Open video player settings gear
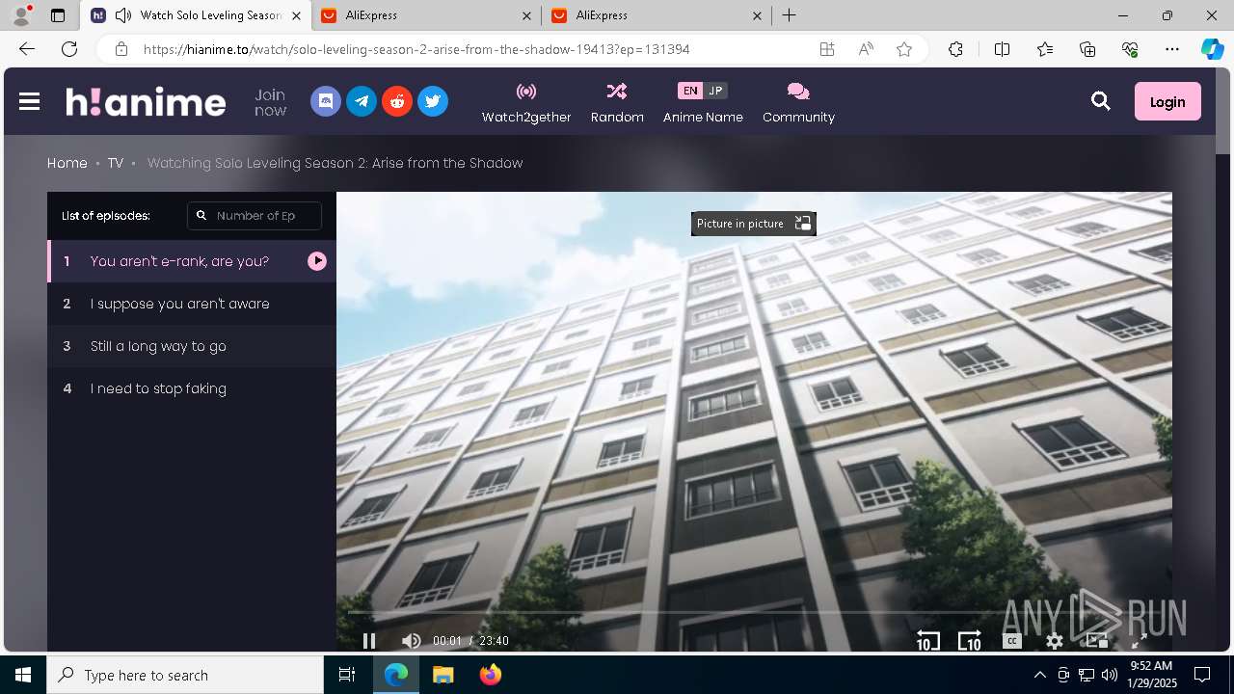The height and width of the screenshot is (694, 1234). click(x=1055, y=641)
